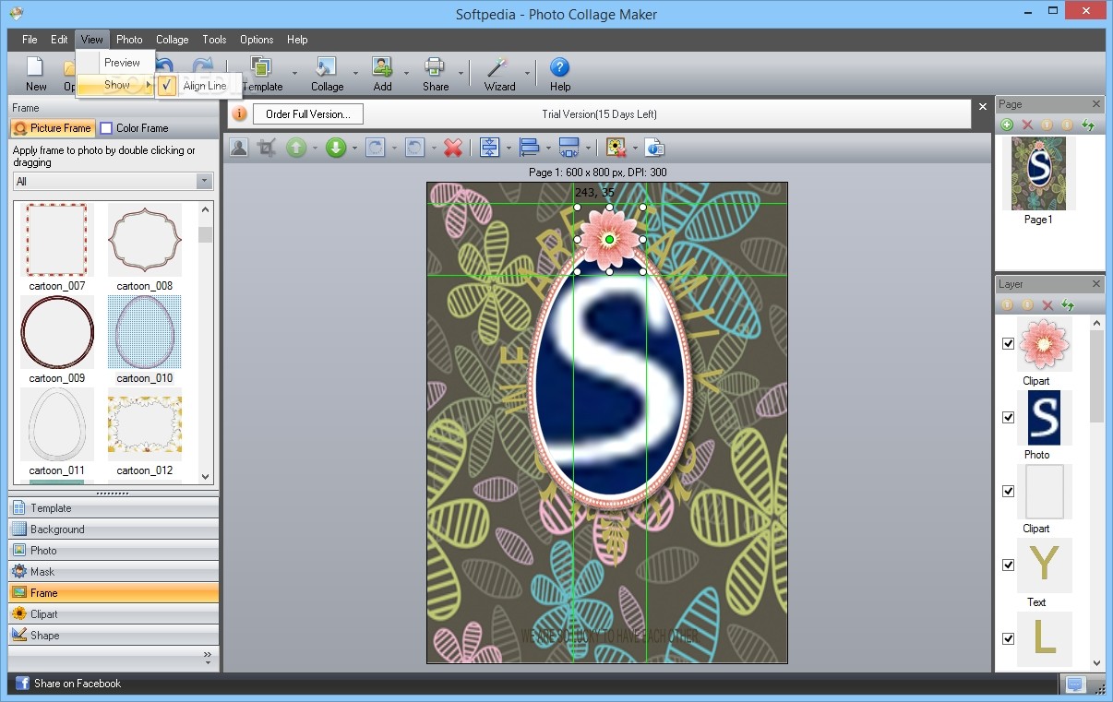Click Share on Facebook link

tap(78, 684)
